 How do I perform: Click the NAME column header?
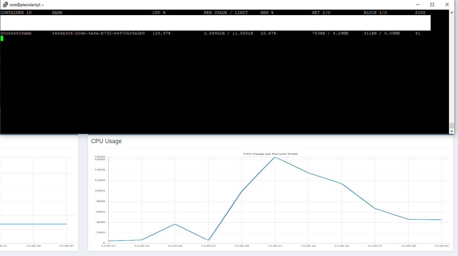(57, 13)
